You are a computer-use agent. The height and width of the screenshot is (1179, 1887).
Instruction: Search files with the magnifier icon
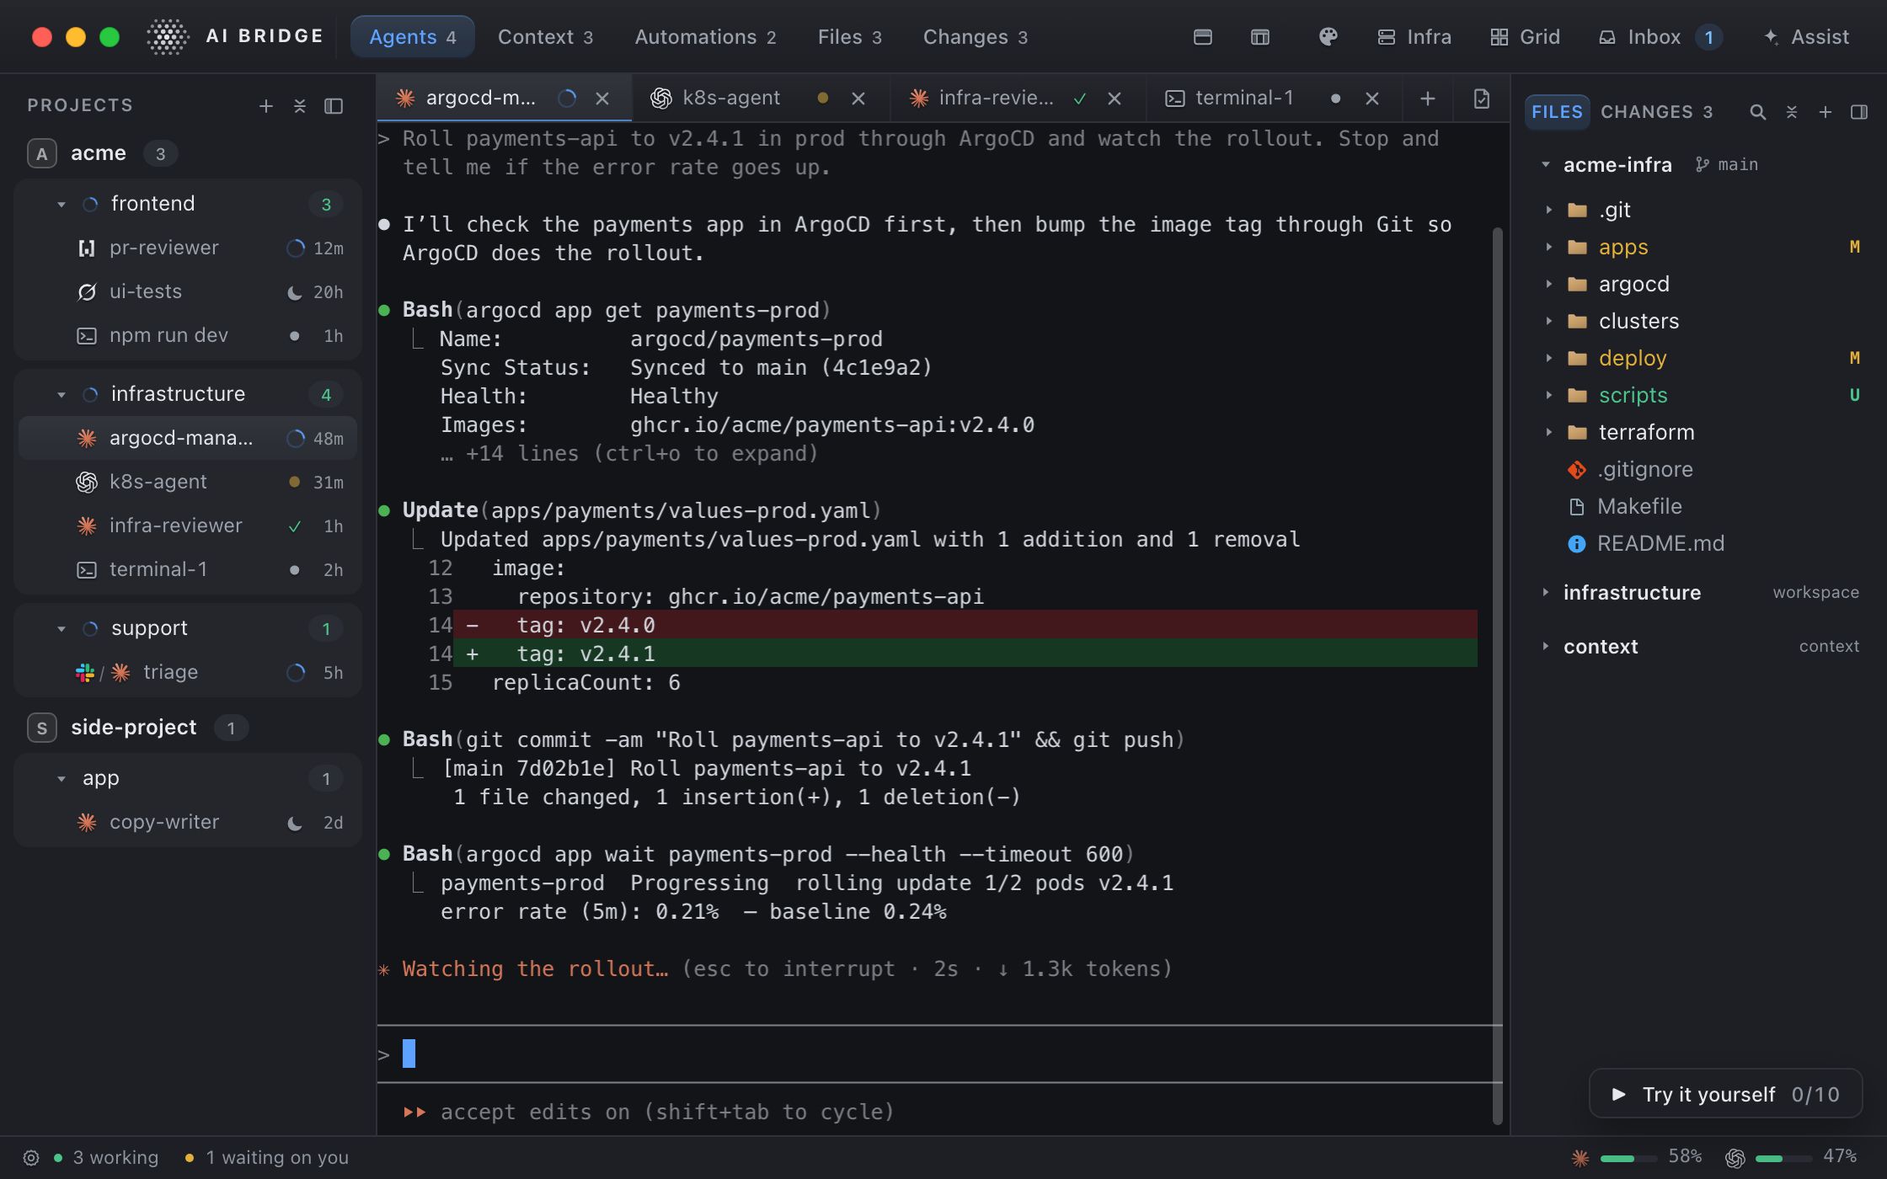(x=1757, y=112)
